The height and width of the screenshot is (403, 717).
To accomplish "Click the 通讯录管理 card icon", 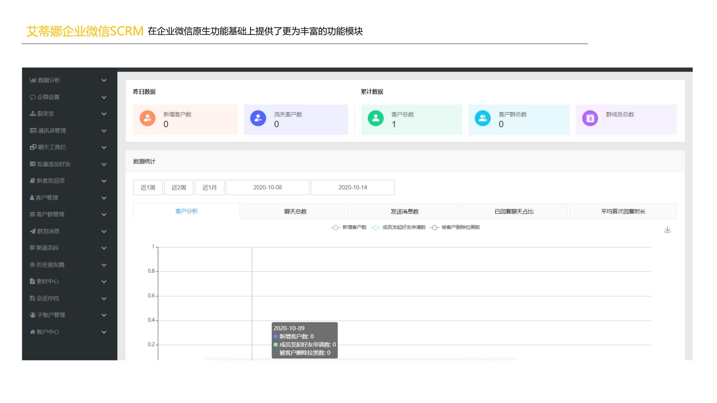I will coord(33,130).
